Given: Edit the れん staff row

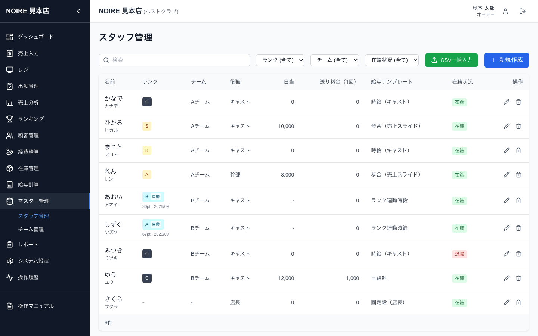Looking at the screenshot, I should tap(507, 175).
